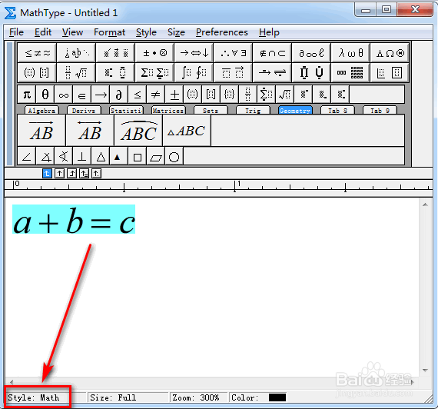
Task: Switch to the Algebra tab
Action: (x=41, y=110)
